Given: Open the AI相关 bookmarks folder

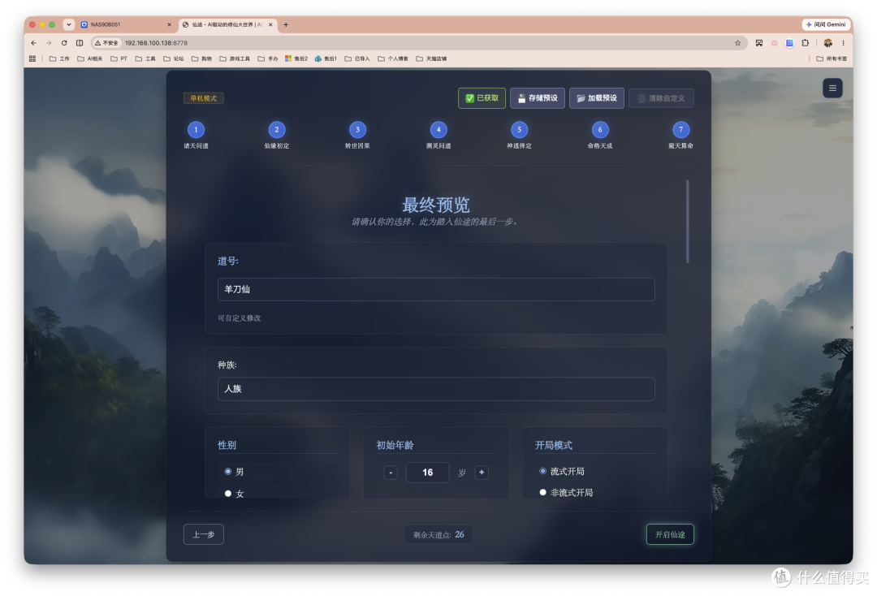Looking at the screenshot, I should (89, 58).
